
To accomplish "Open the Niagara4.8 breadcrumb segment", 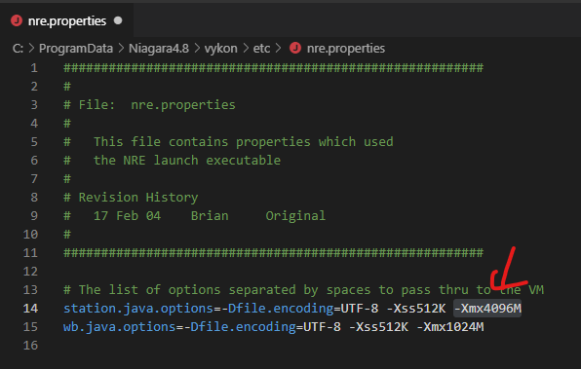I will [159, 48].
